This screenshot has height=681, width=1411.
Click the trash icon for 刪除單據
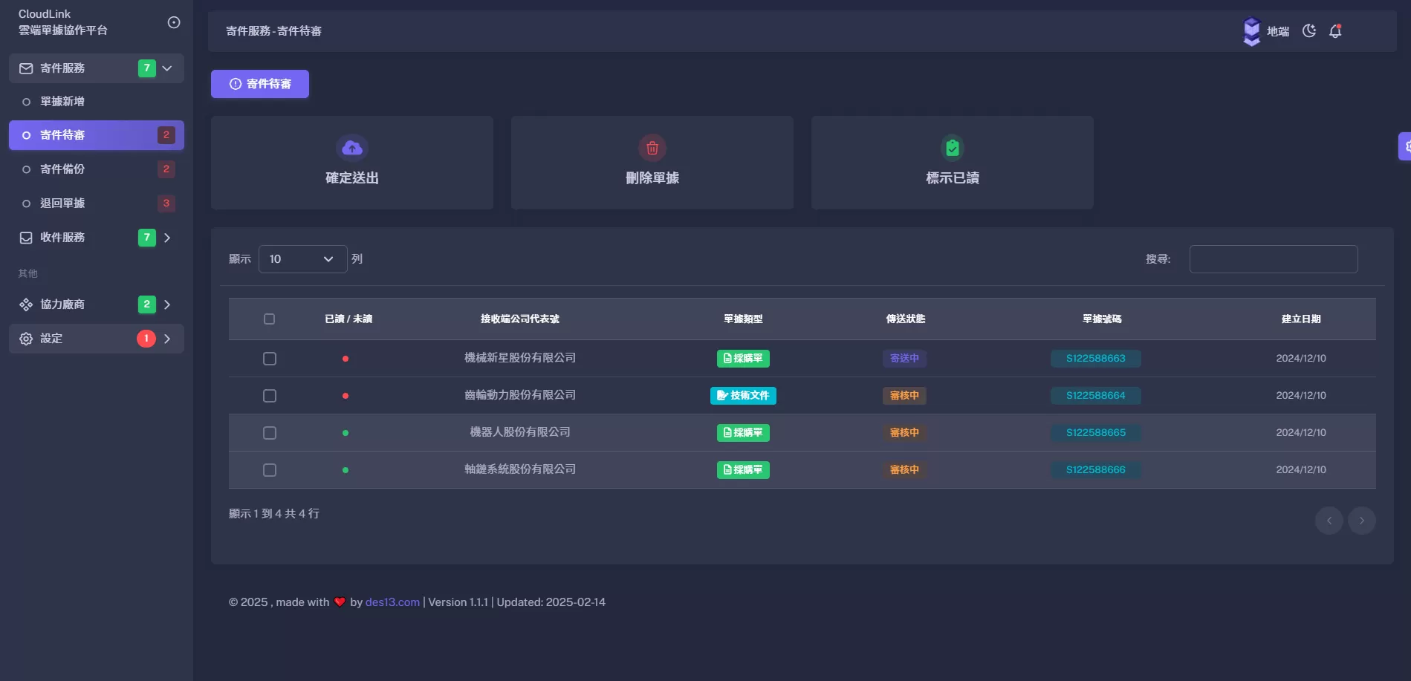652,148
